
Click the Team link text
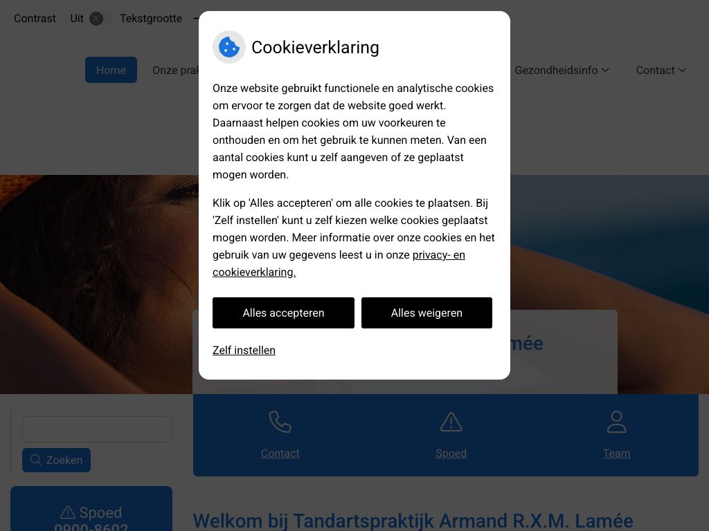(x=616, y=454)
